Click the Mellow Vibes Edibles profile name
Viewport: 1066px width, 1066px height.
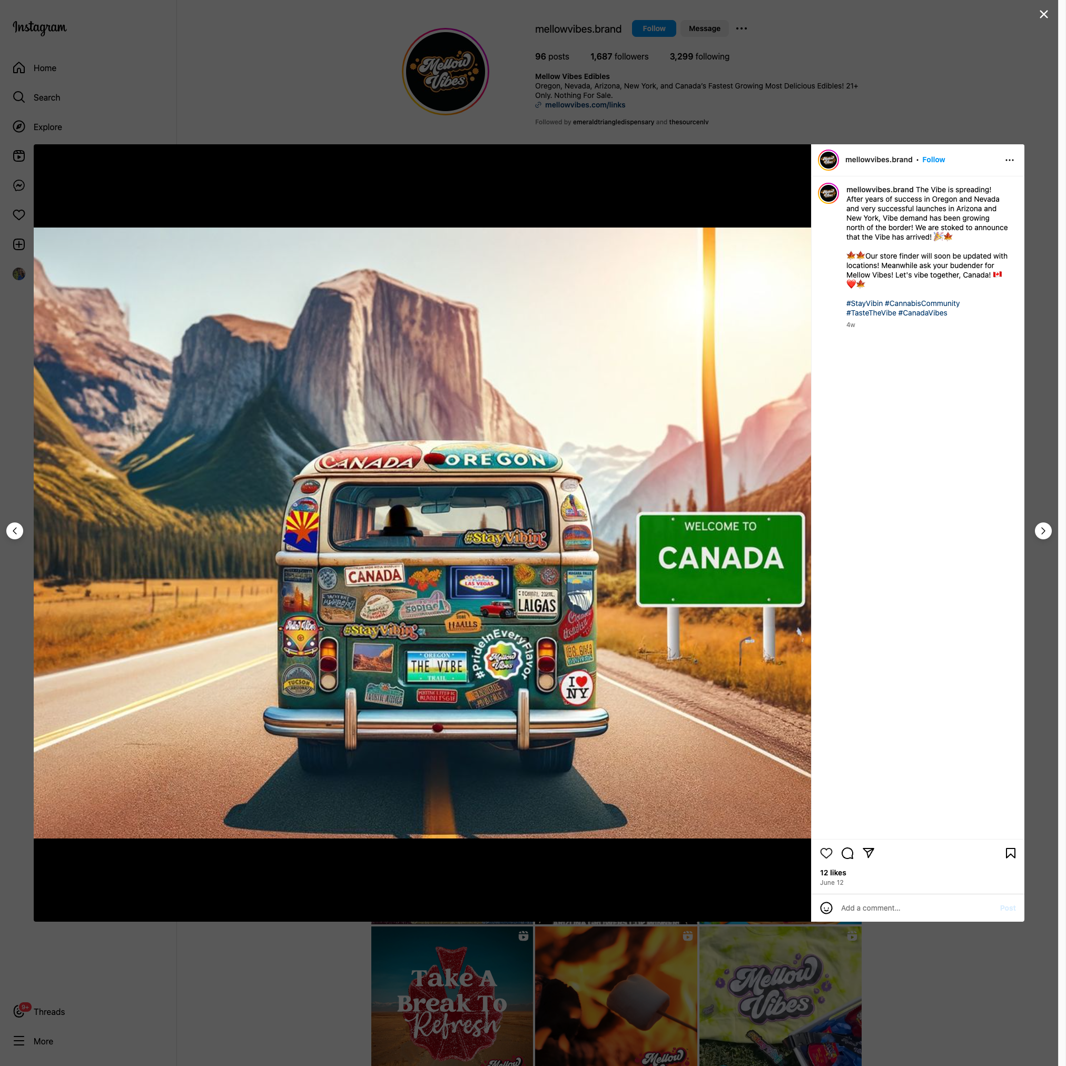tap(572, 77)
